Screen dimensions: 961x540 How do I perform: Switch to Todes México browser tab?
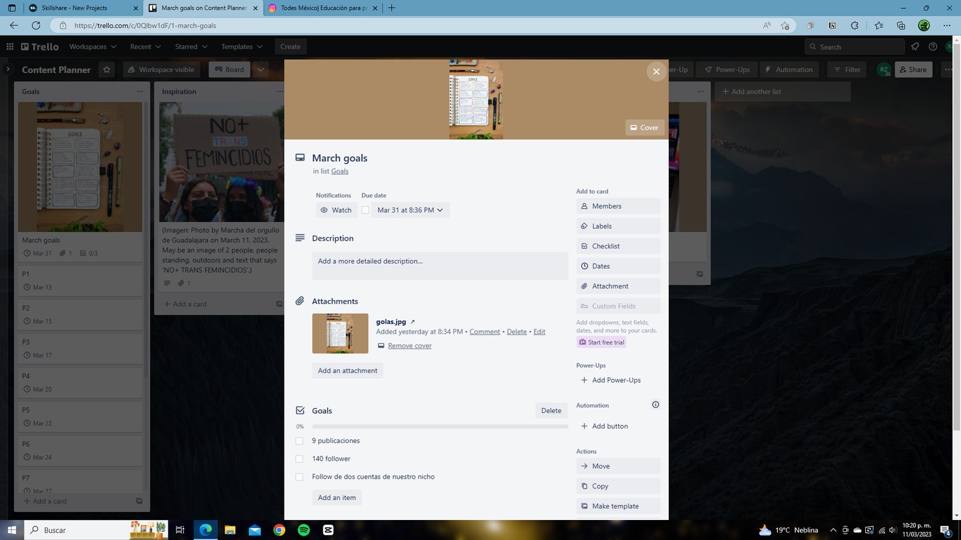(323, 8)
